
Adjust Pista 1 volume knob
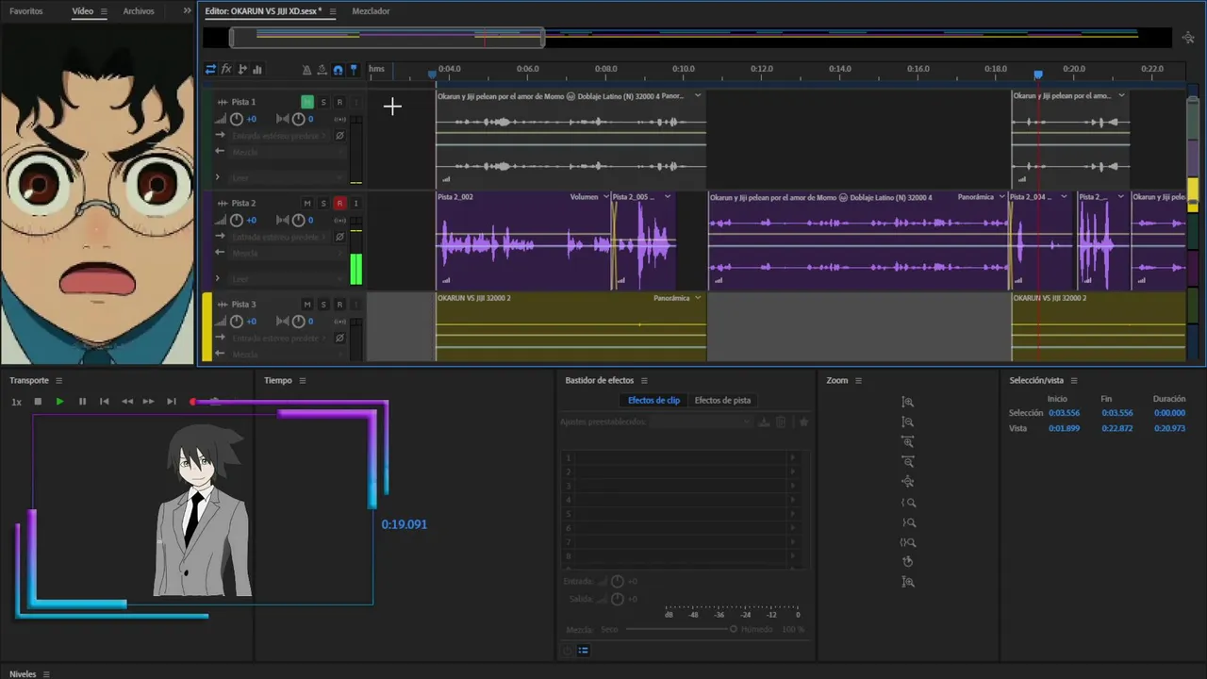click(237, 119)
